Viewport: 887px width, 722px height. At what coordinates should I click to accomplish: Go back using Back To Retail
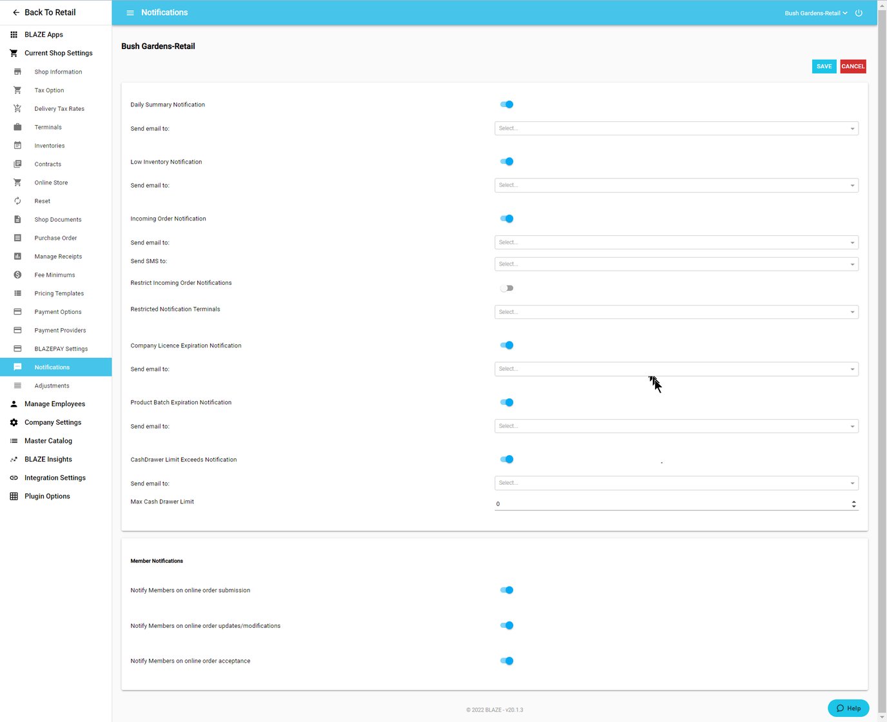(46, 12)
